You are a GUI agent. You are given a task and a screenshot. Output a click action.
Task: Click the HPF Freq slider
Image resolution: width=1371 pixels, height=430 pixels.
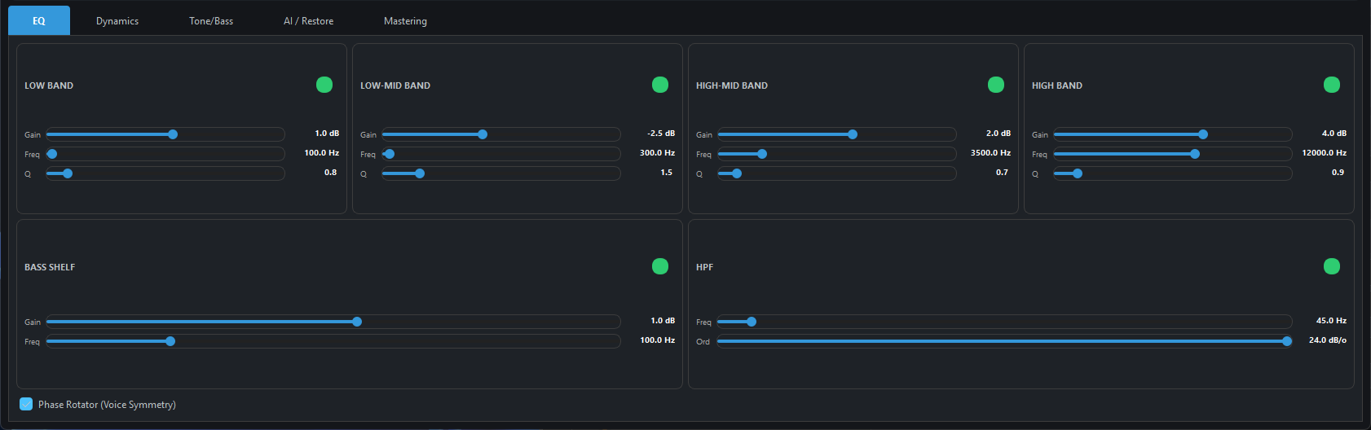(x=1005, y=322)
